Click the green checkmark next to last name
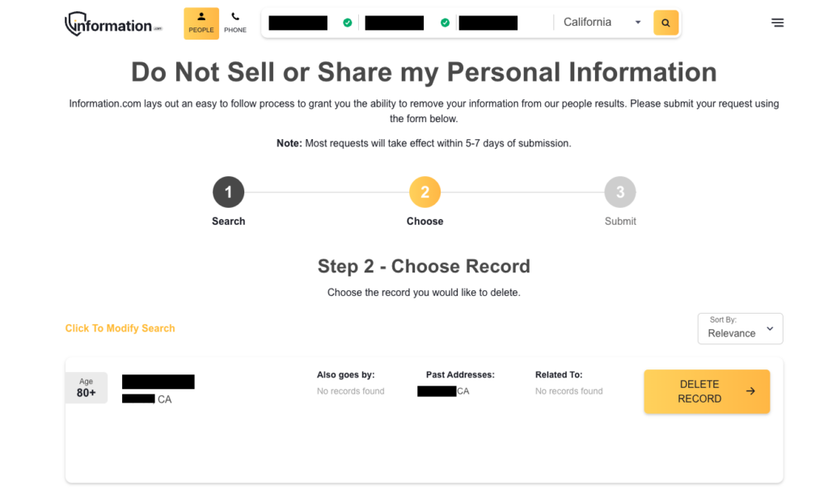 pyautogui.click(x=444, y=22)
